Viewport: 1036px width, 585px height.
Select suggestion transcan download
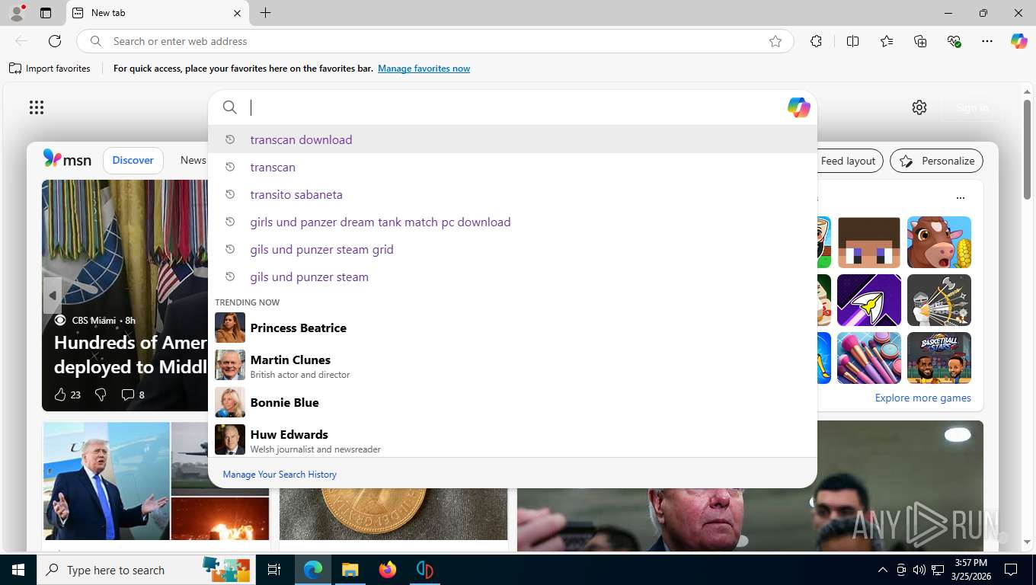[x=513, y=139]
